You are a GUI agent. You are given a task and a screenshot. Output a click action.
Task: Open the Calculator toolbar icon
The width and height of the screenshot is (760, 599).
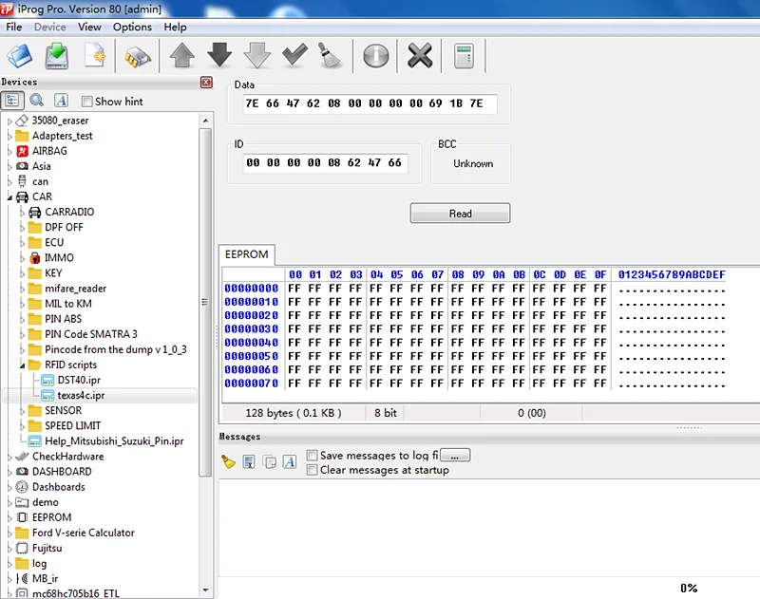(464, 56)
